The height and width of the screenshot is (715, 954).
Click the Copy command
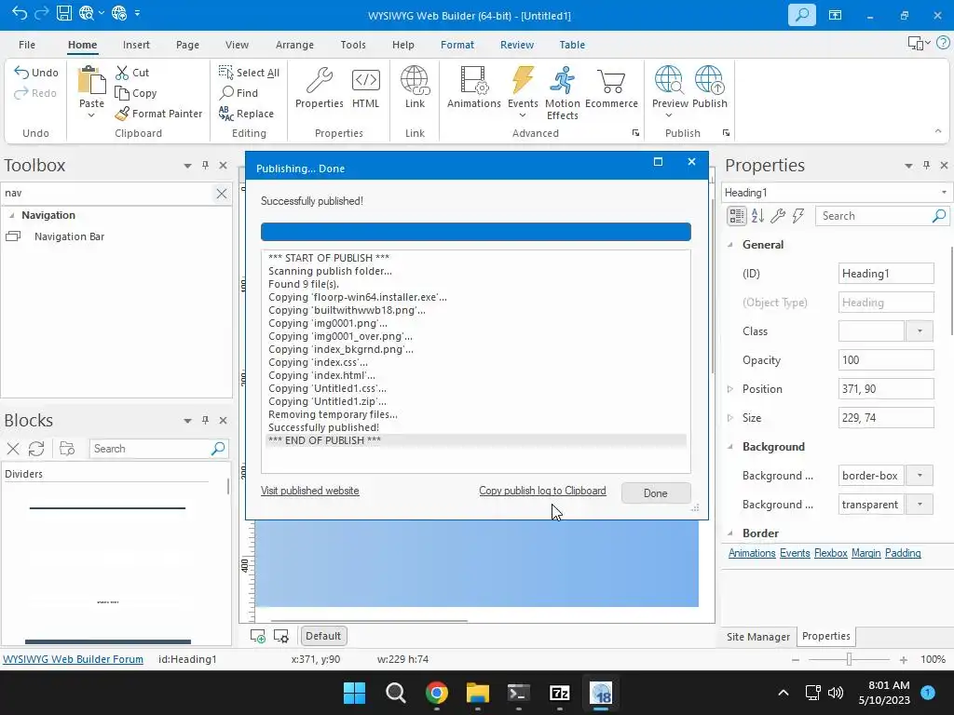(136, 93)
